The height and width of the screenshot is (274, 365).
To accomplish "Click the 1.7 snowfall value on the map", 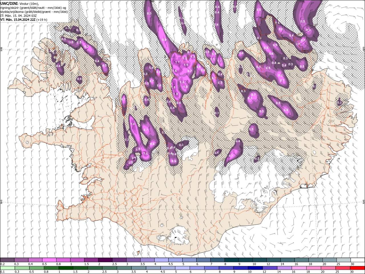I will coord(177,62).
